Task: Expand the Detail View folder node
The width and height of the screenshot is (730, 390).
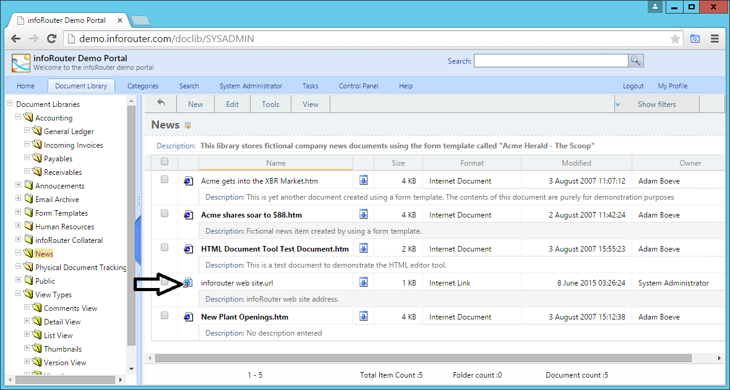Action: pyautogui.click(x=27, y=321)
